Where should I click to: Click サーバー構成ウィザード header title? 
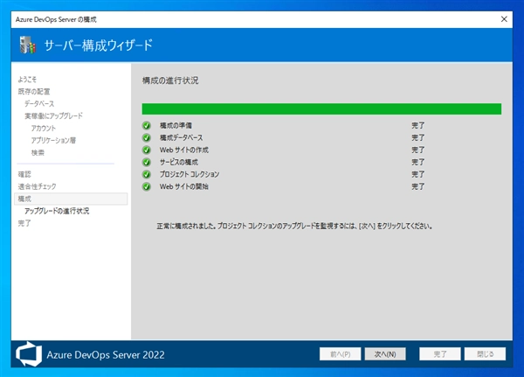[x=99, y=45]
